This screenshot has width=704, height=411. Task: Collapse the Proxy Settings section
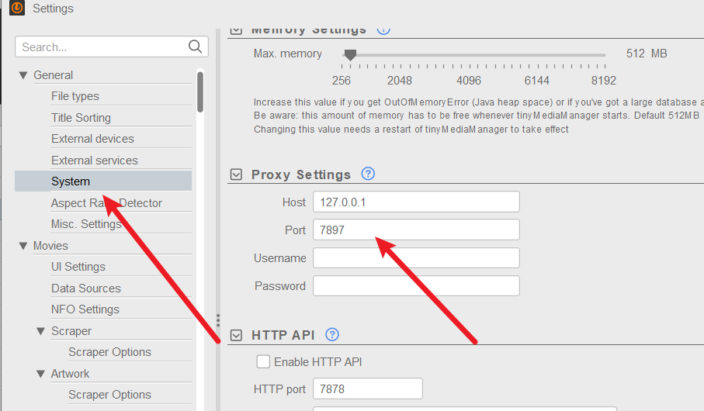coord(236,174)
